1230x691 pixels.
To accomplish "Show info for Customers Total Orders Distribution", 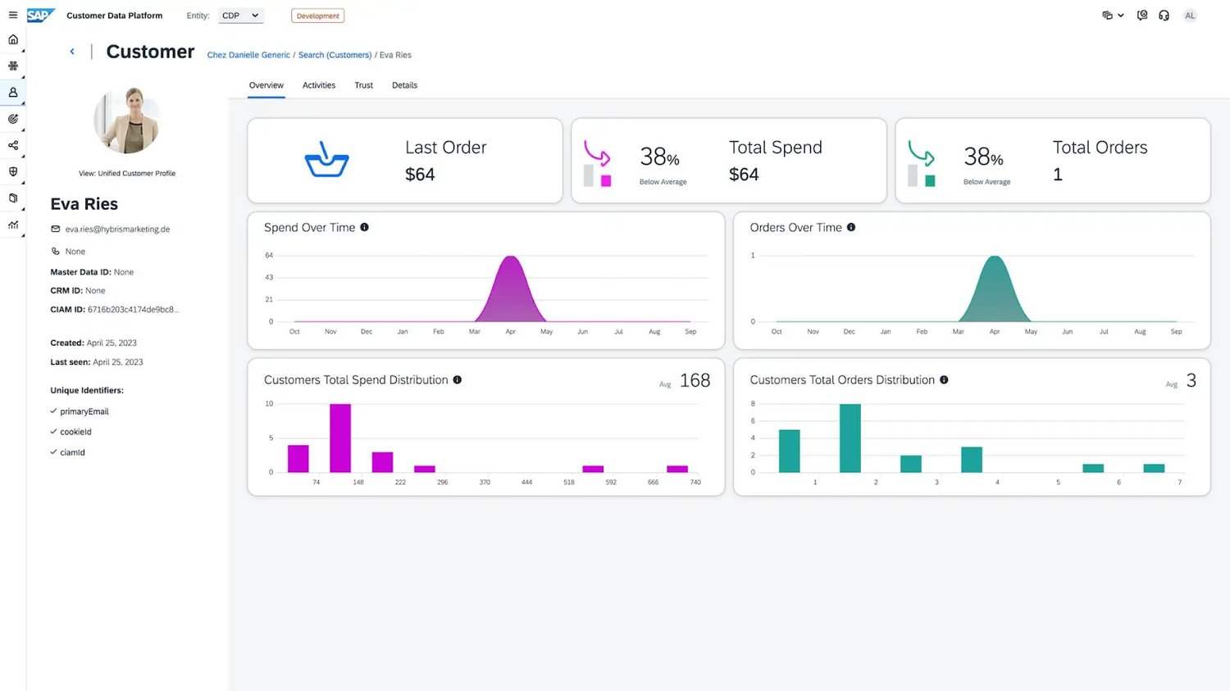I will click(944, 380).
